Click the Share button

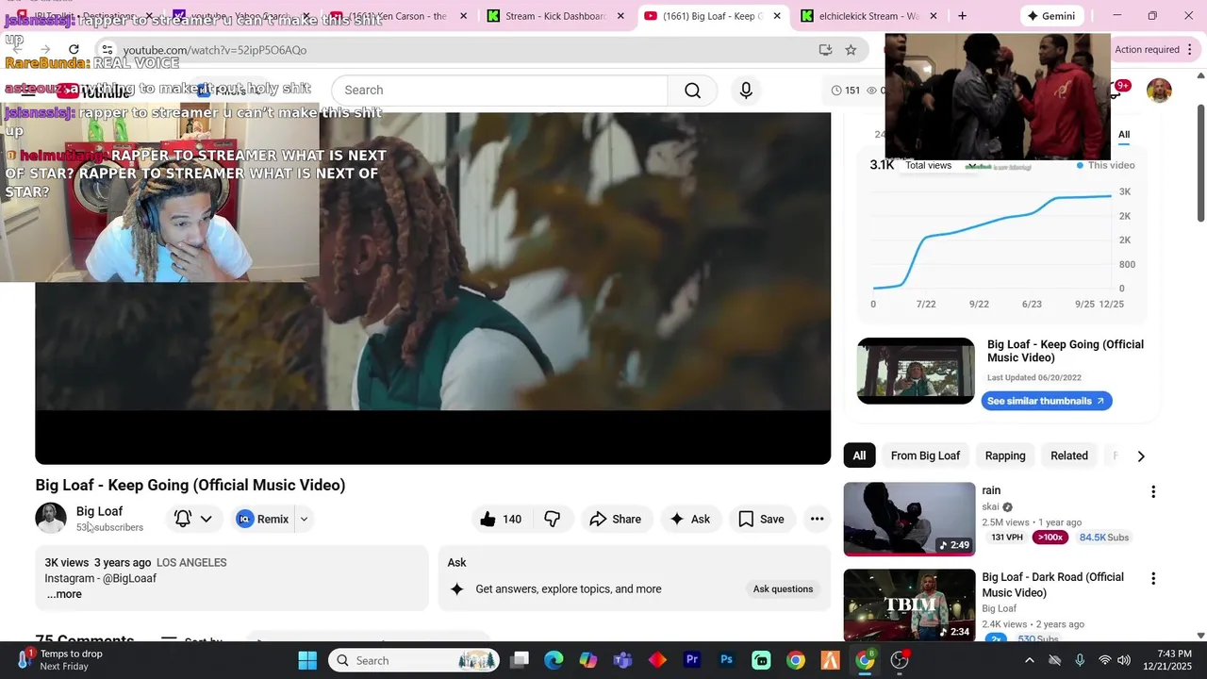tap(616, 519)
